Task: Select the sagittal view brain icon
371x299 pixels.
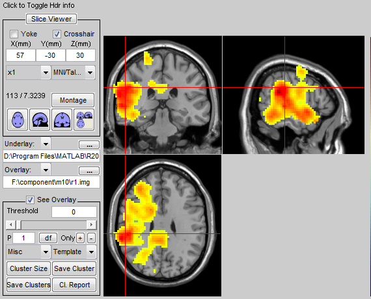Action: 40,120
